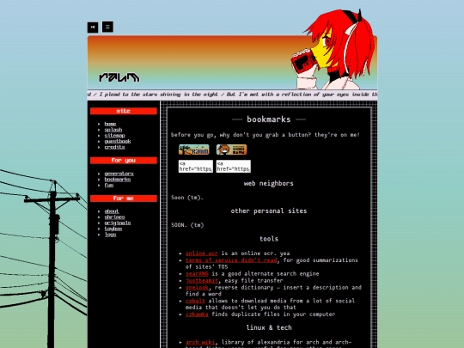The width and height of the screenshot is (464, 348).
Task: Open the arch wiki link
Action: click(200, 342)
